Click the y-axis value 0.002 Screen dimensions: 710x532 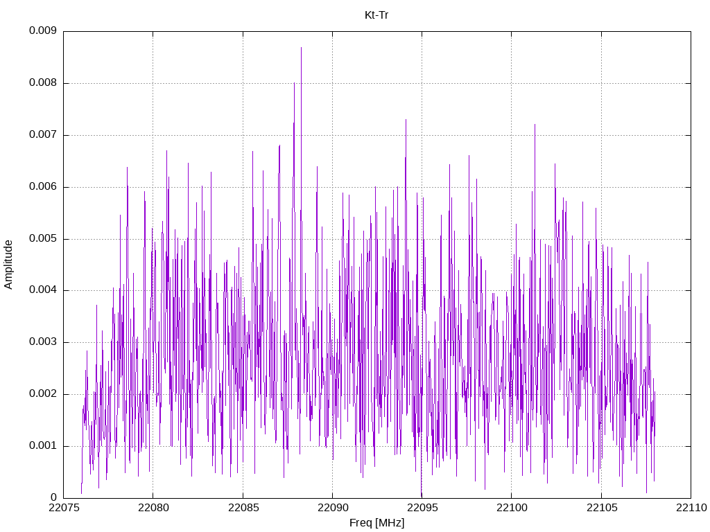click(x=43, y=393)
